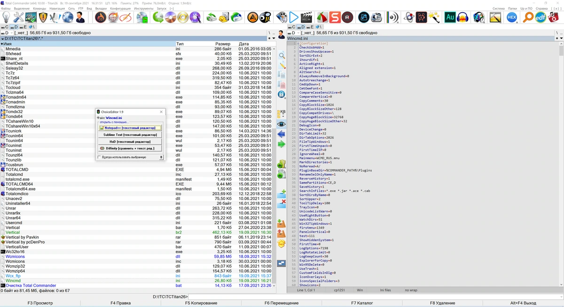Click the magic wand toolbar icon
The height and width of the screenshot is (307, 564).
433,18
